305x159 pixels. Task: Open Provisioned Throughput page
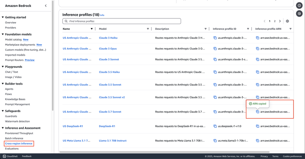(19, 133)
